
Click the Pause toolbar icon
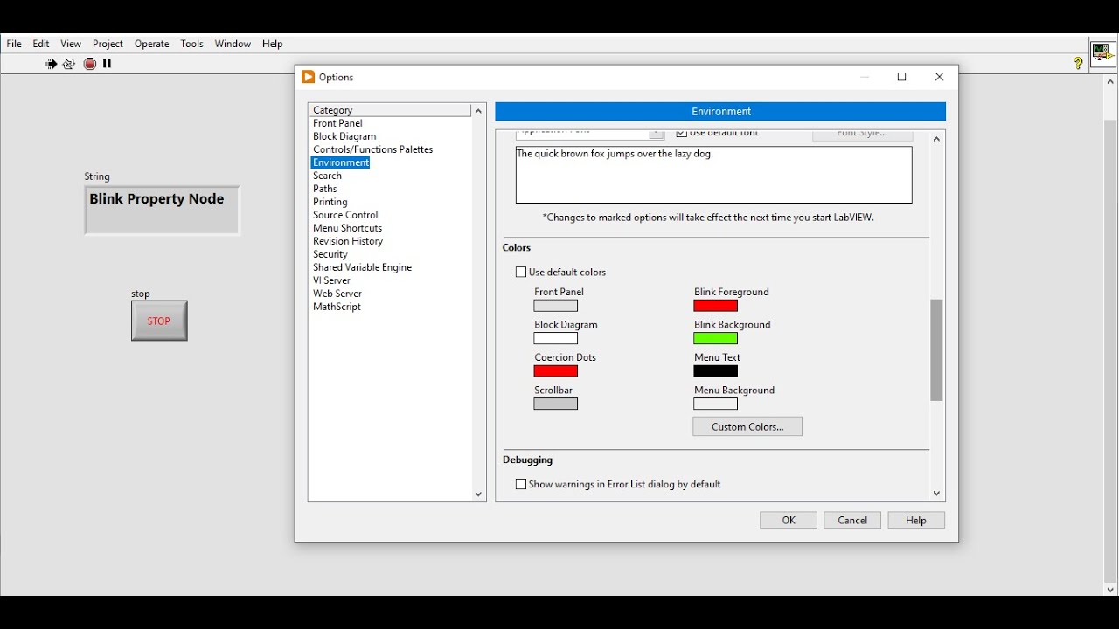tap(108, 64)
